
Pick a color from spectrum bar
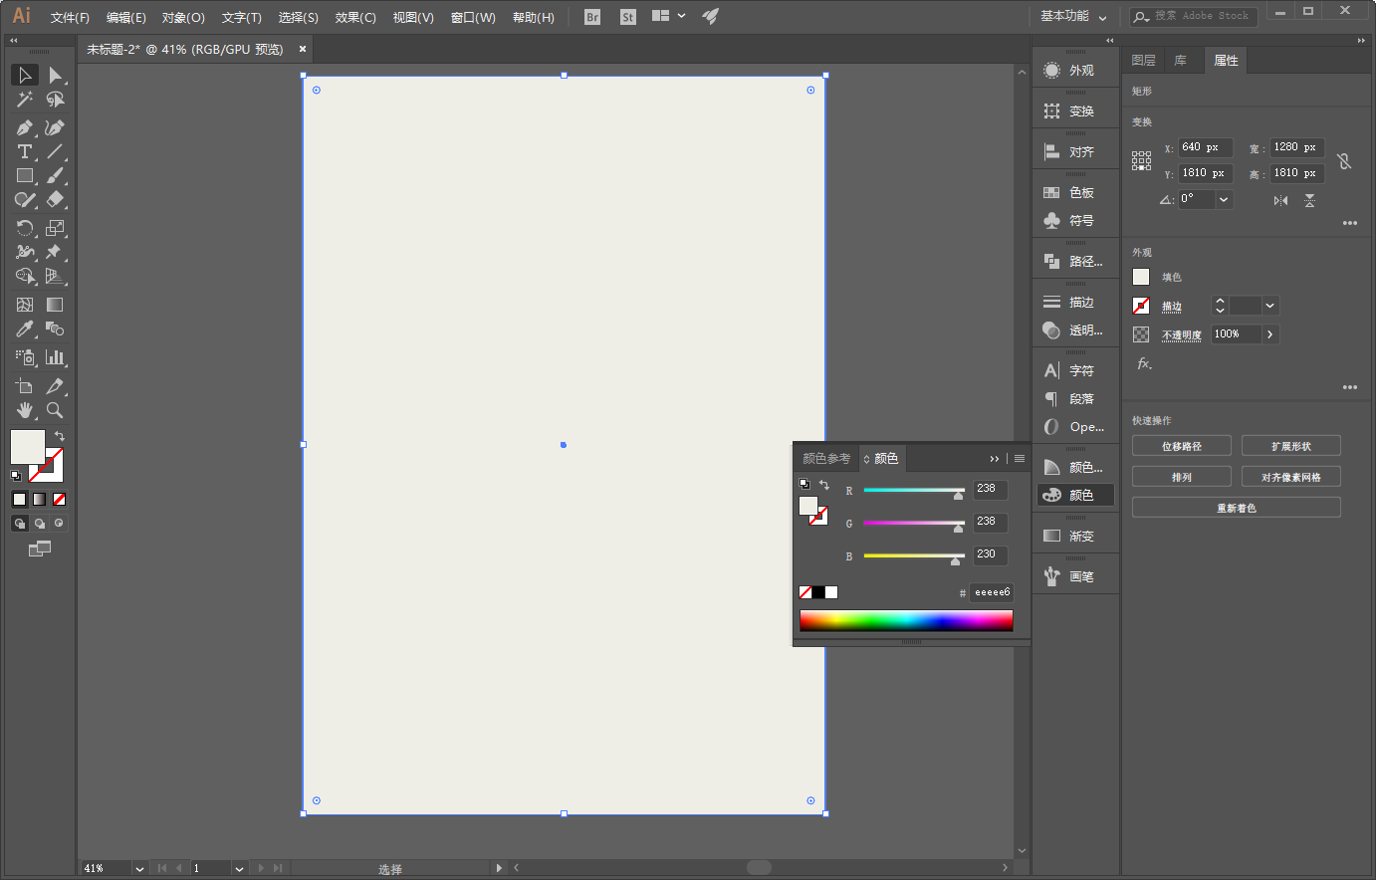(906, 621)
